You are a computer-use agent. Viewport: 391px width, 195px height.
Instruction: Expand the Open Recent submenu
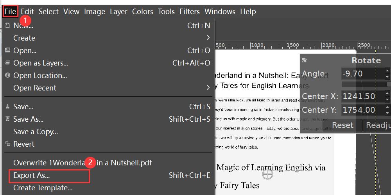[x=108, y=88]
